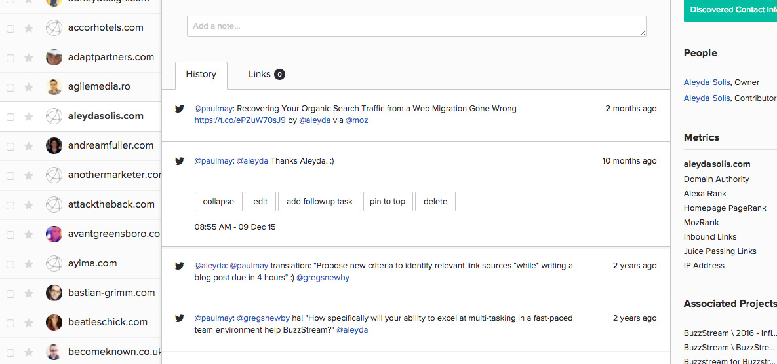This screenshot has width=777, height=364.
Task: Select the aleydasolis.com row checkbox
Action: coord(10,117)
